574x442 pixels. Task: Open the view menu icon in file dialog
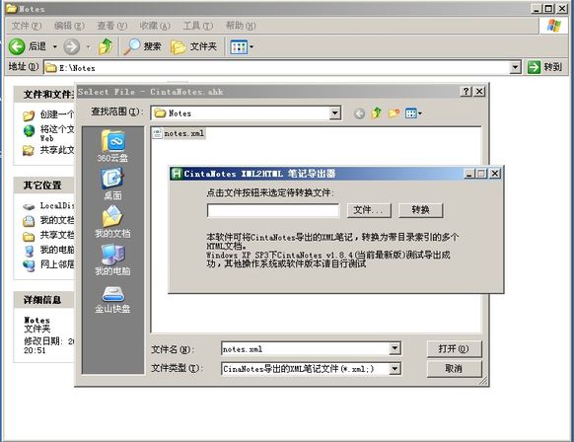click(x=413, y=113)
